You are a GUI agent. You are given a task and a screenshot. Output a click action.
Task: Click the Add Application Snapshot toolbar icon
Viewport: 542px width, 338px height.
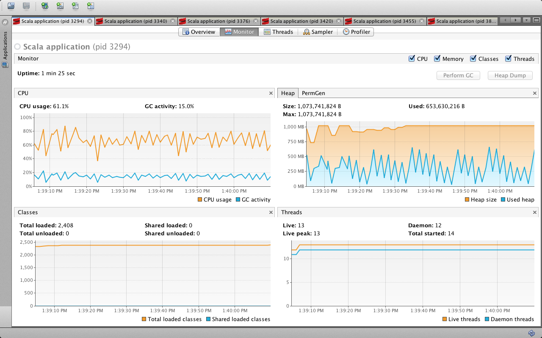91,6
